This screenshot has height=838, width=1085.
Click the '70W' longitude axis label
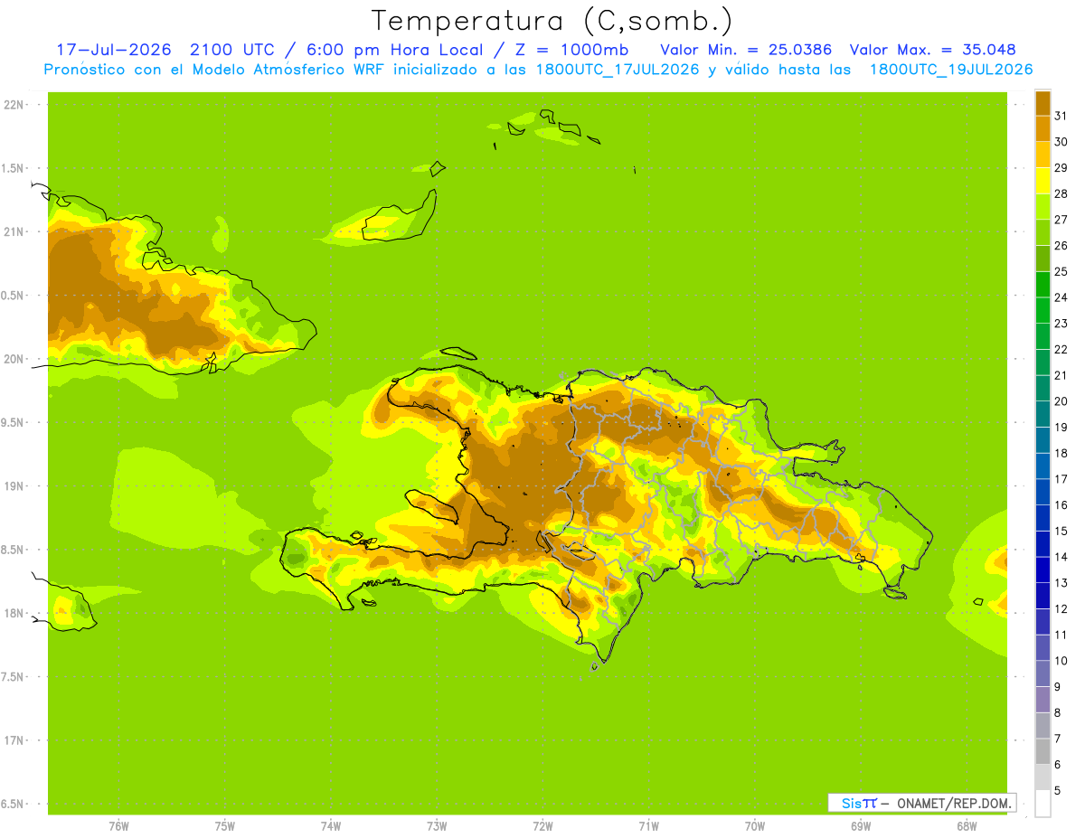click(755, 826)
